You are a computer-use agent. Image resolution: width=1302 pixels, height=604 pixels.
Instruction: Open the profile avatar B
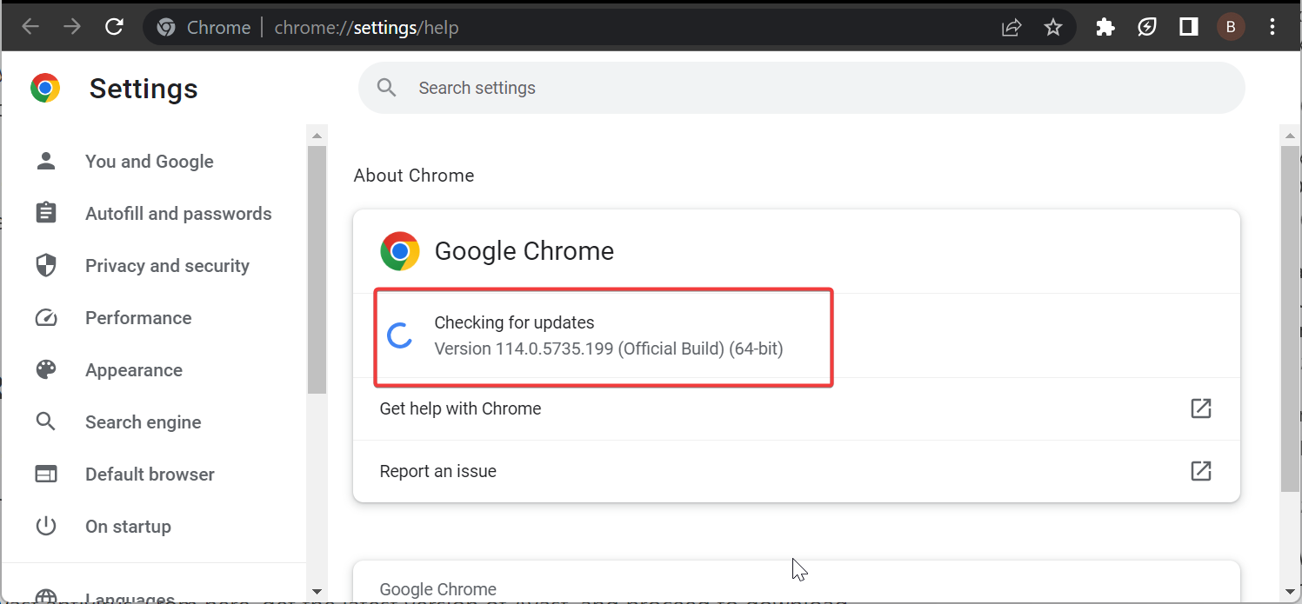(1231, 27)
